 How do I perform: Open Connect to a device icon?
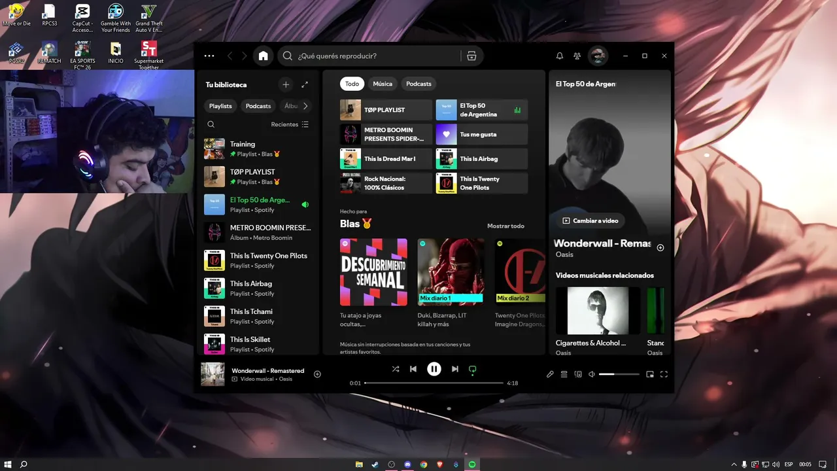point(578,374)
